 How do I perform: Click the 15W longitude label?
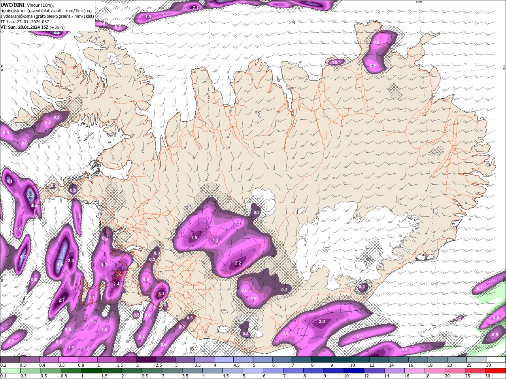(419, 2)
